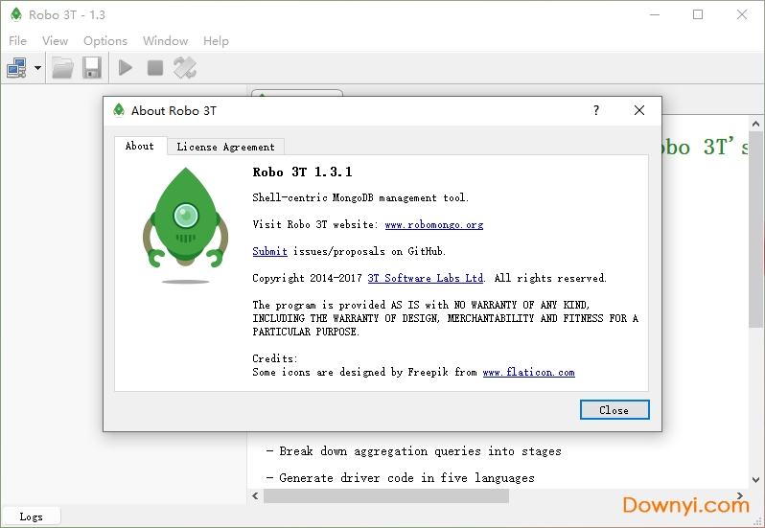Image resolution: width=765 pixels, height=528 pixels.
Task: Open the File menu
Action: coord(17,41)
